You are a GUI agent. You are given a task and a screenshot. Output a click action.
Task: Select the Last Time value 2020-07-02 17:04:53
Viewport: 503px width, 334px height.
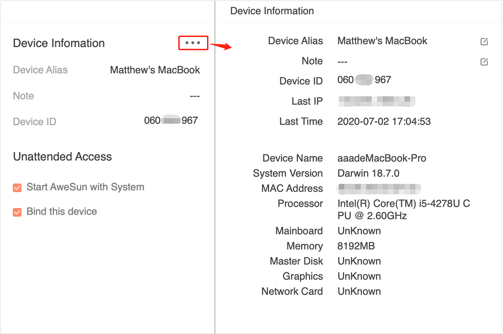384,122
